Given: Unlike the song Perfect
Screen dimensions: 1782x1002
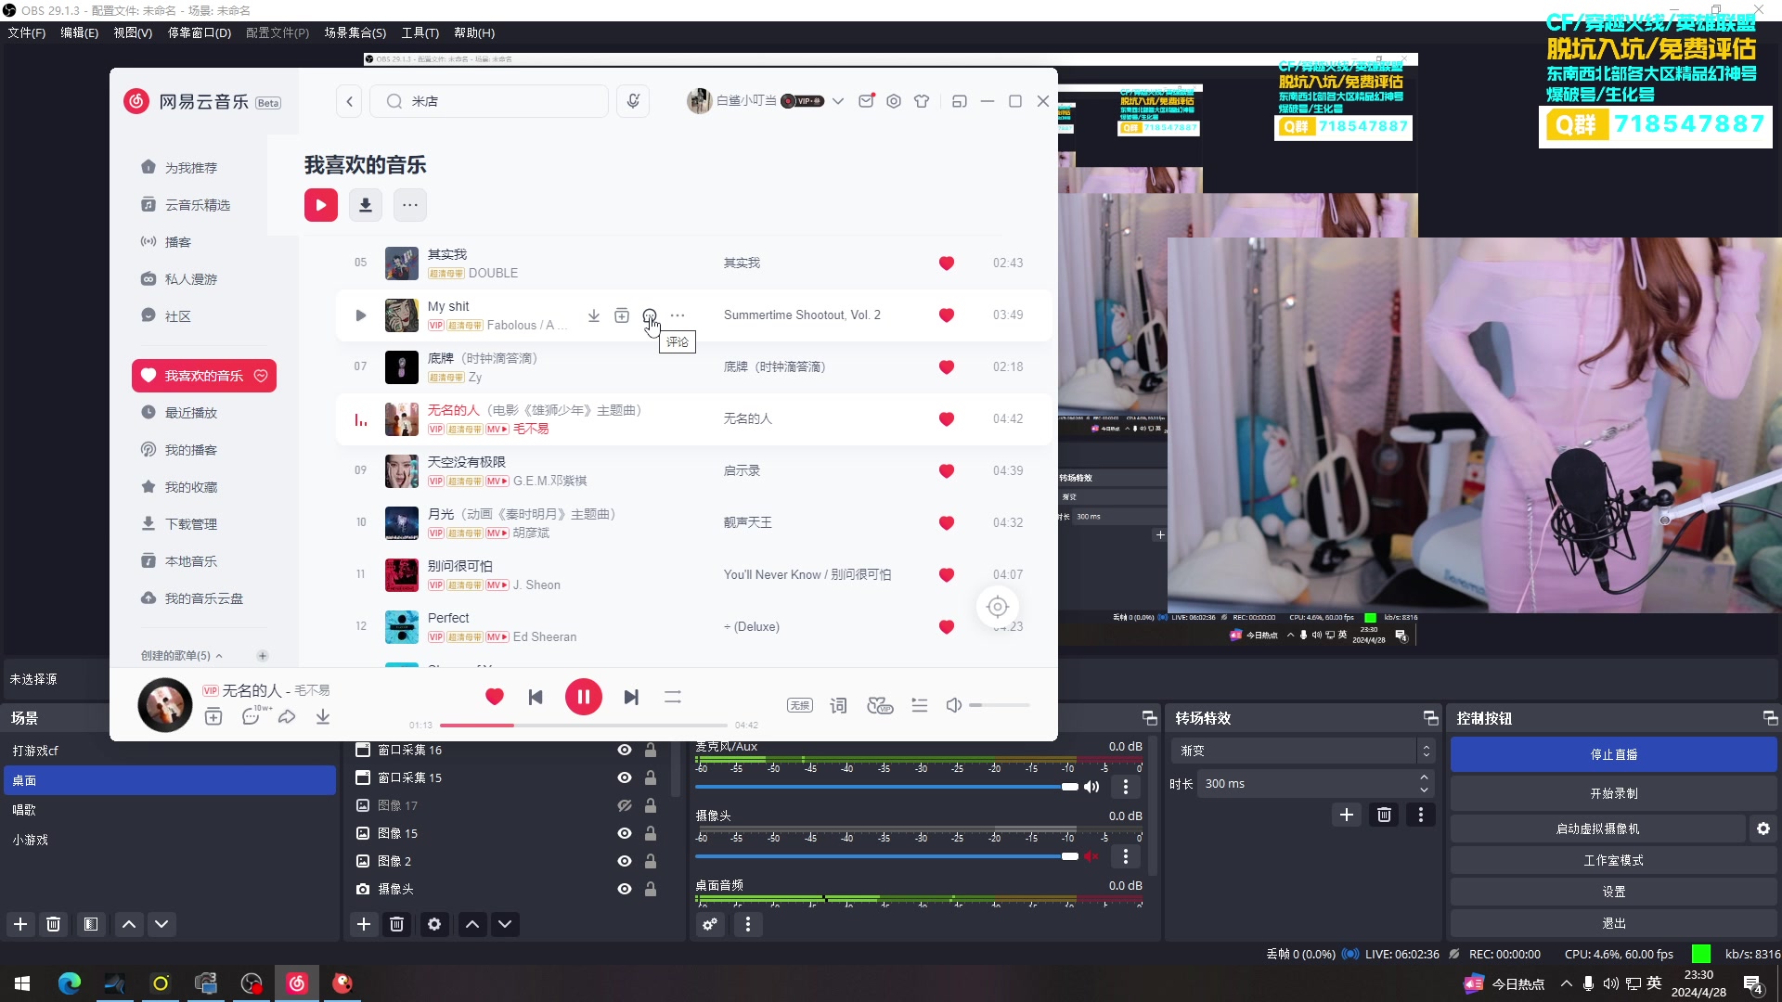Looking at the screenshot, I should [947, 627].
